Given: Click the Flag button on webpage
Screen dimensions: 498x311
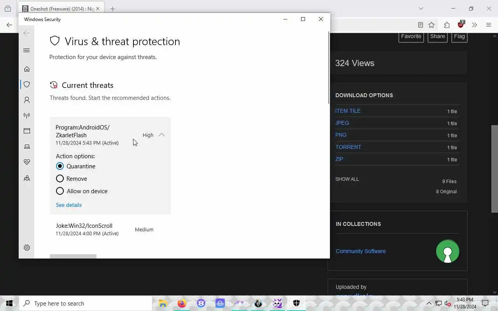Looking at the screenshot, I should pos(459,37).
